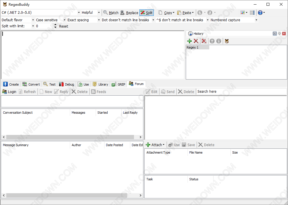288x205 pixels.
Task: Click the Reset button
Action: point(64,26)
